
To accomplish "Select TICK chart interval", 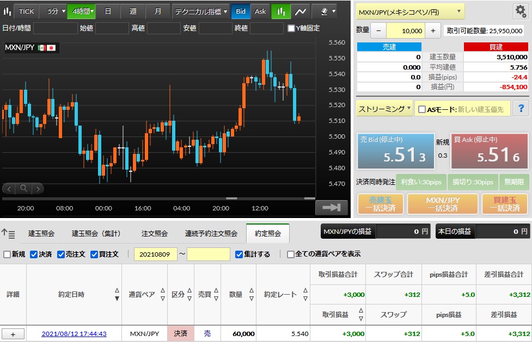I will (x=26, y=11).
